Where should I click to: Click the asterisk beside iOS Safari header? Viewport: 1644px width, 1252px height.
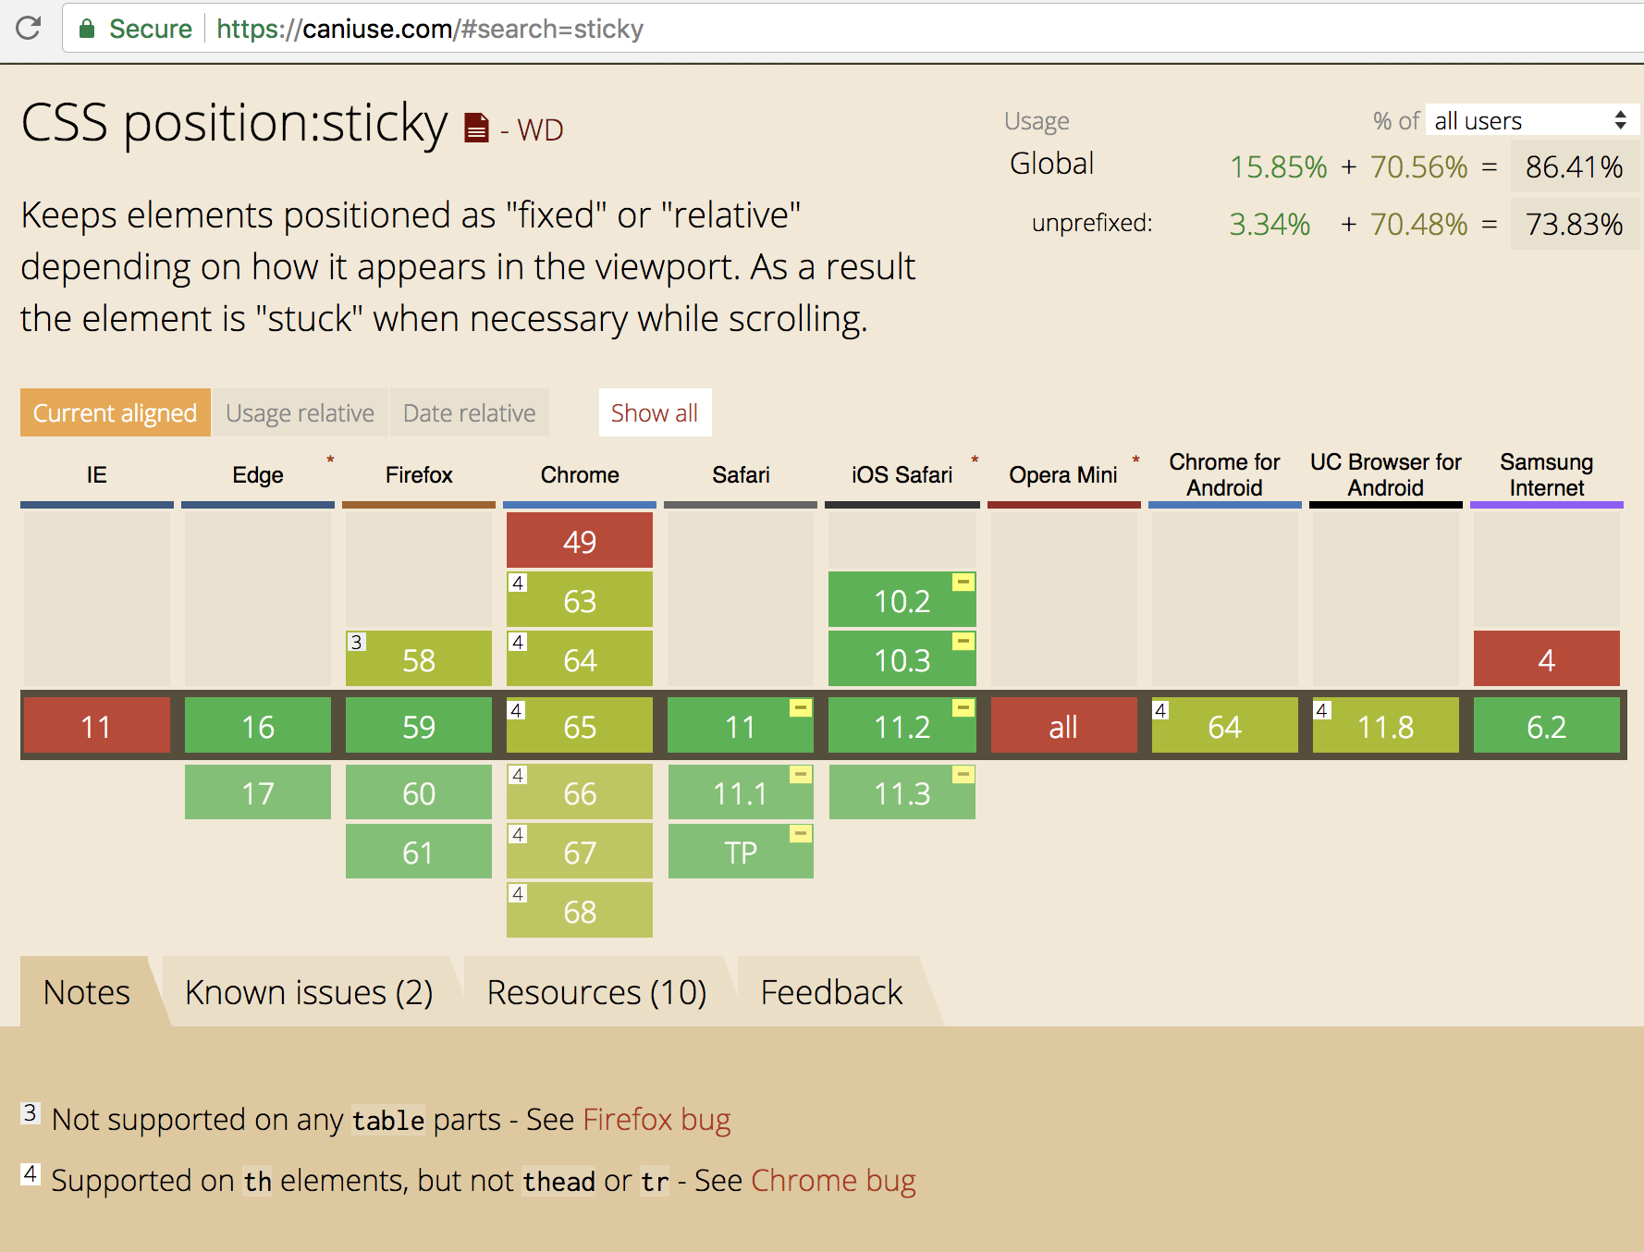[x=974, y=458]
